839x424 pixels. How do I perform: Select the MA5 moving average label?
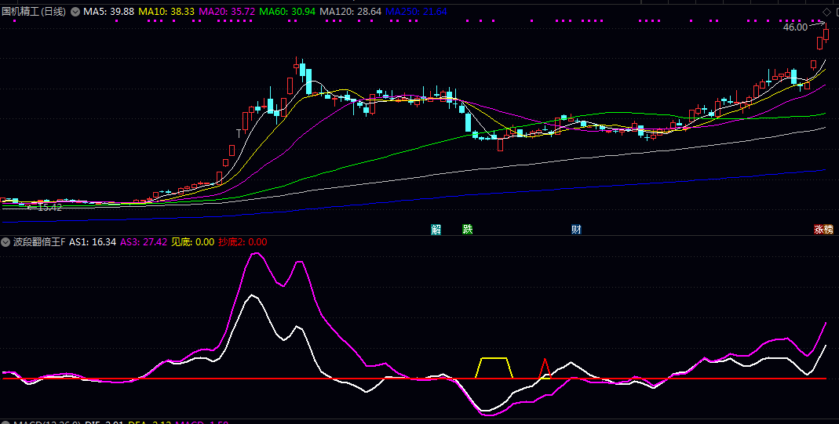pyautogui.click(x=108, y=12)
